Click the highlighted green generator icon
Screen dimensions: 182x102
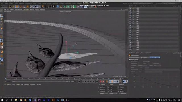coord(75,6)
